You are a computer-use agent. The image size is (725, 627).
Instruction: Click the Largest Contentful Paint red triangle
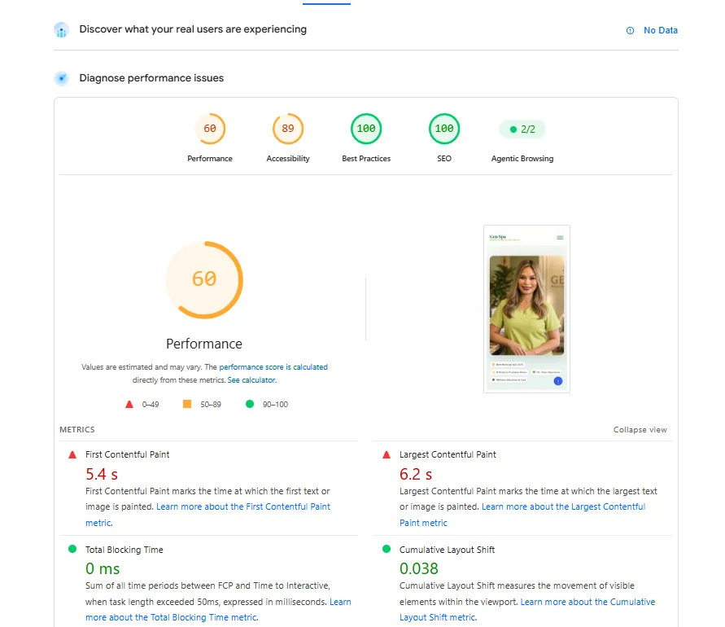coord(387,455)
